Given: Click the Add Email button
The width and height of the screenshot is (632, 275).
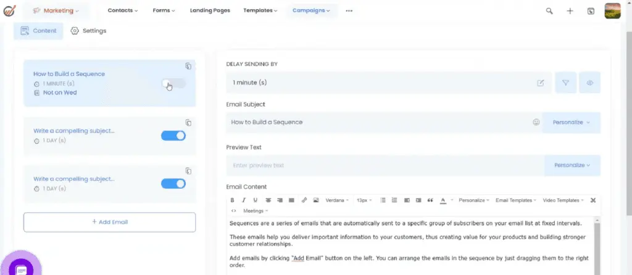Looking at the screenshot, I should 110,222.
